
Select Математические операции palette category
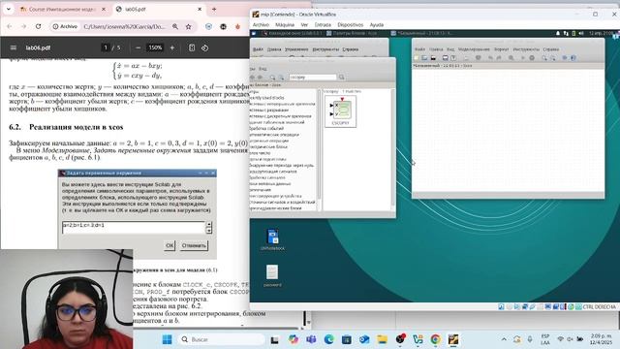click(x=274, y=135)
